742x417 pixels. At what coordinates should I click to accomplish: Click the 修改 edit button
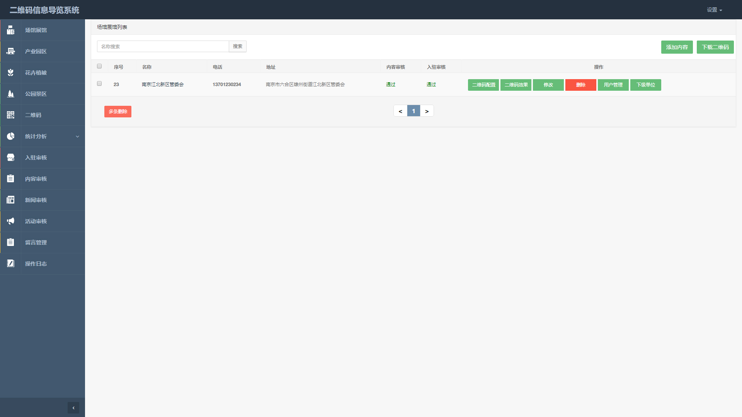tap(548, 85)
